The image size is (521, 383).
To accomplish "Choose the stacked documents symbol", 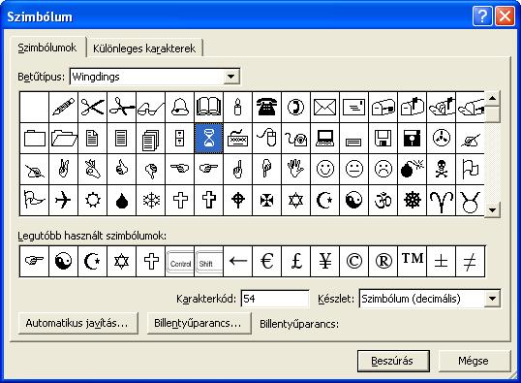I will click(x=150, y=138).
